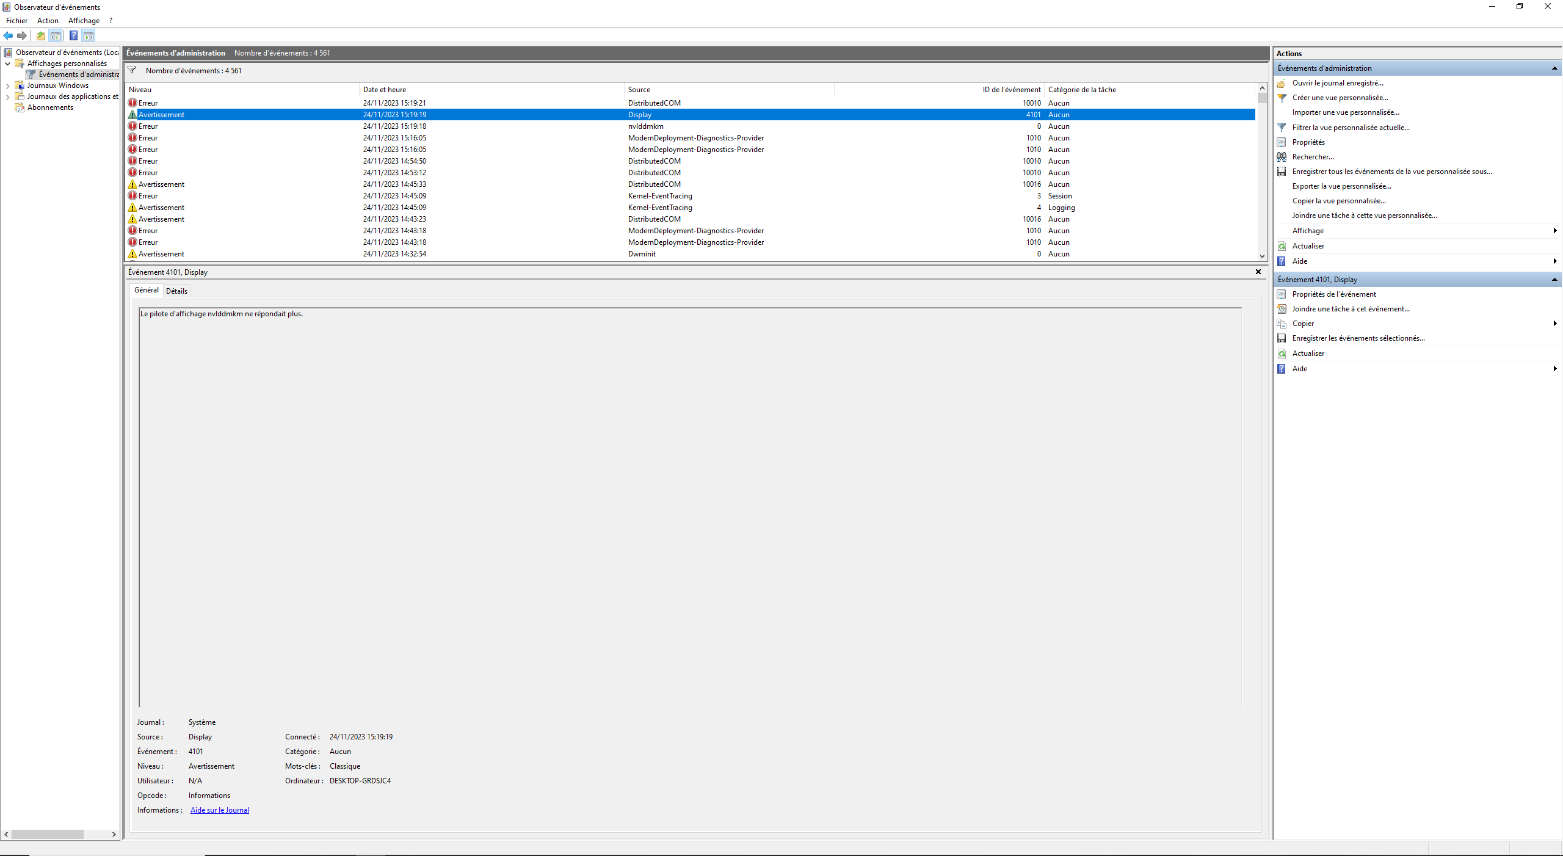The width and height of the screenshot is (1563, 856).
Task: Click the Filtrer la vue personnalisée actuelle icon
Action: pos(1282,128)
